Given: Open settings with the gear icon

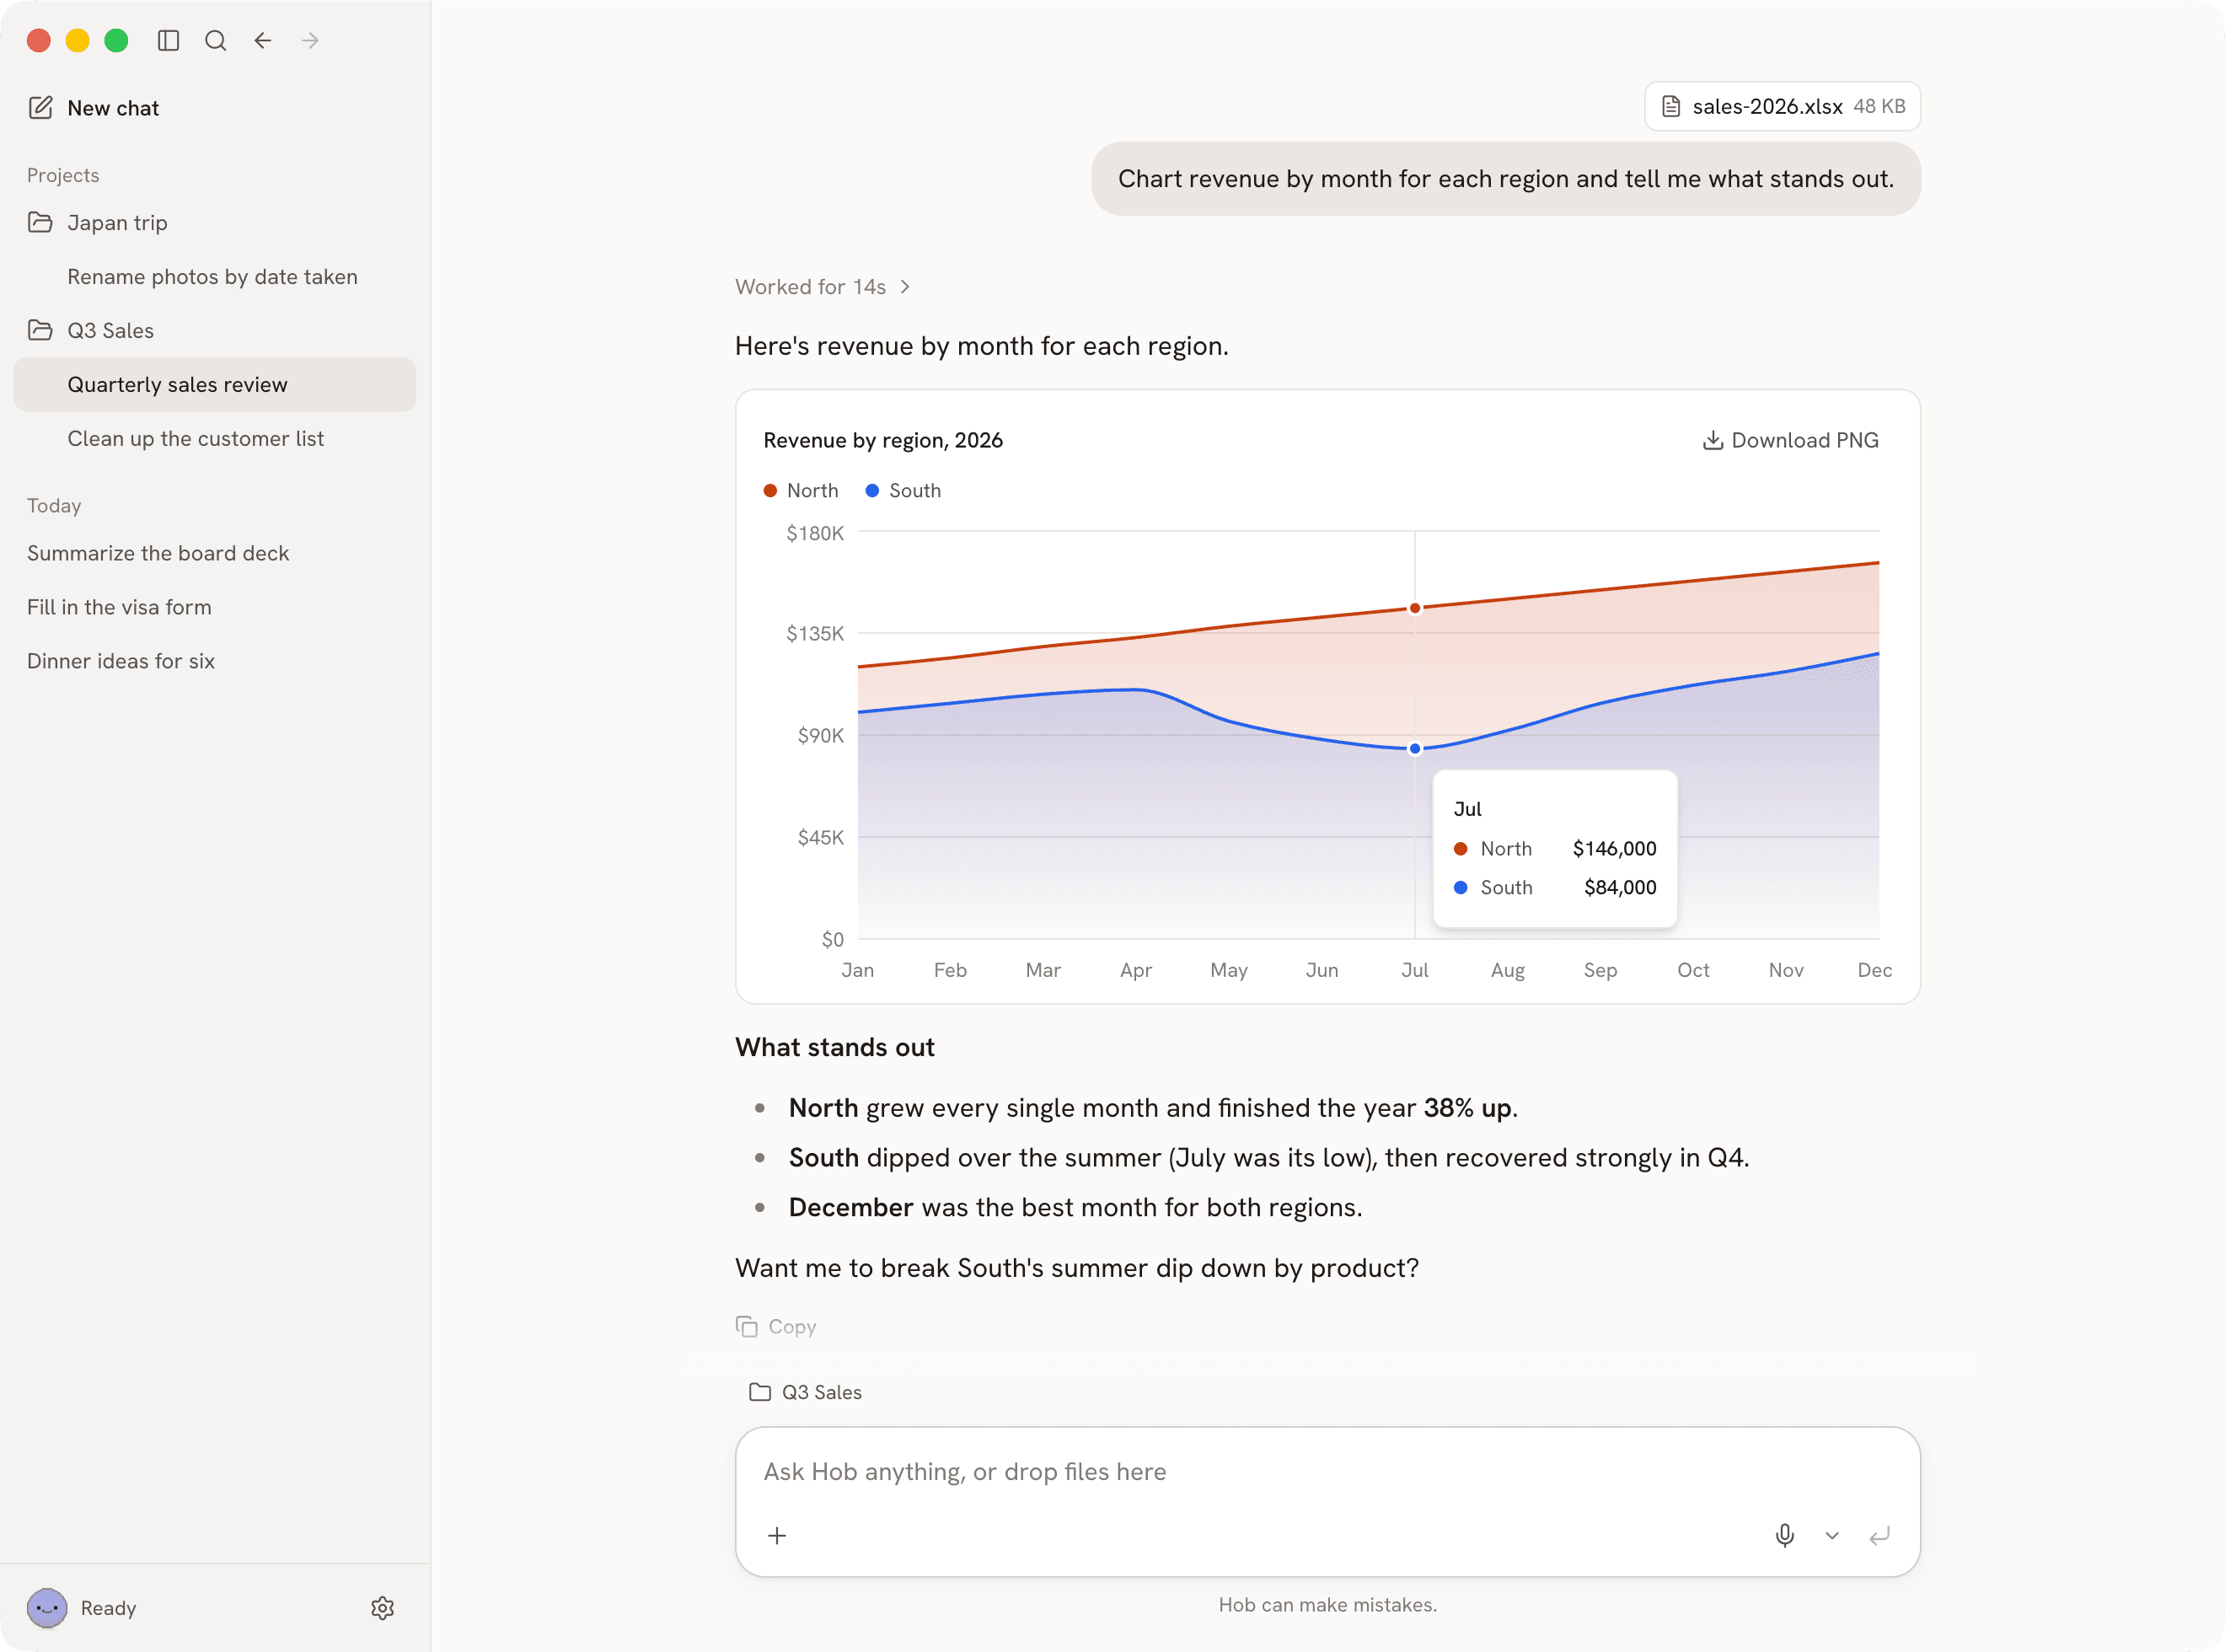Looking at the screenshot, I should pyautogui.click(x=383, y=1608).
